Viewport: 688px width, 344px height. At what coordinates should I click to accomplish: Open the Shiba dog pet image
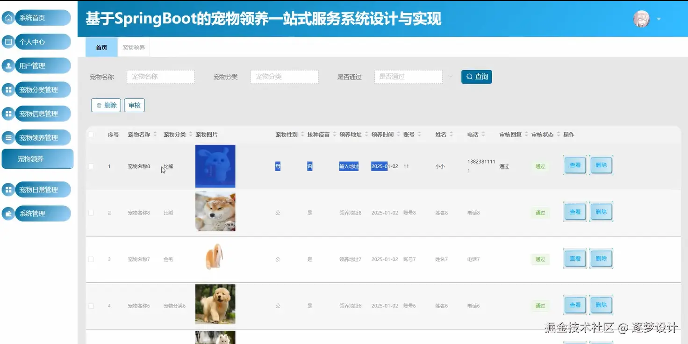[x=215, y=212]
